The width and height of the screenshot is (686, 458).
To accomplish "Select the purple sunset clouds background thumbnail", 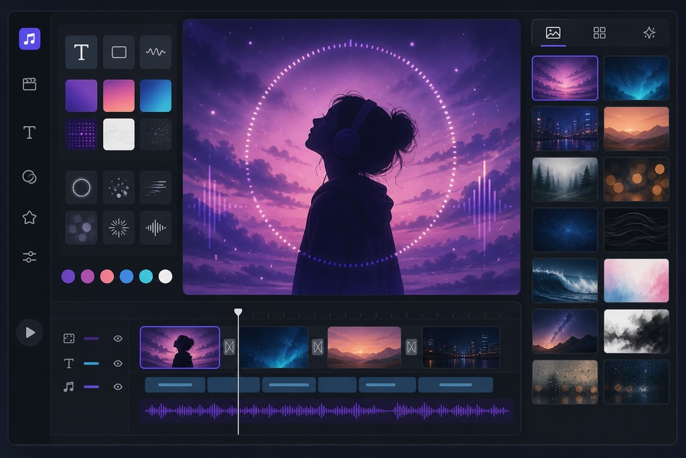I will tap(565, 78).
